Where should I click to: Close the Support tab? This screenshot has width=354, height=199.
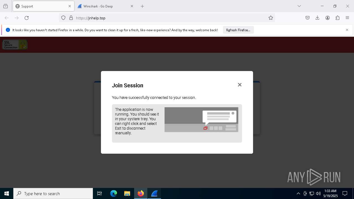[70, 6]
